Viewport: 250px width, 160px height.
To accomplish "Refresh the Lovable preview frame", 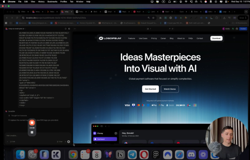I will coord(173,29).
